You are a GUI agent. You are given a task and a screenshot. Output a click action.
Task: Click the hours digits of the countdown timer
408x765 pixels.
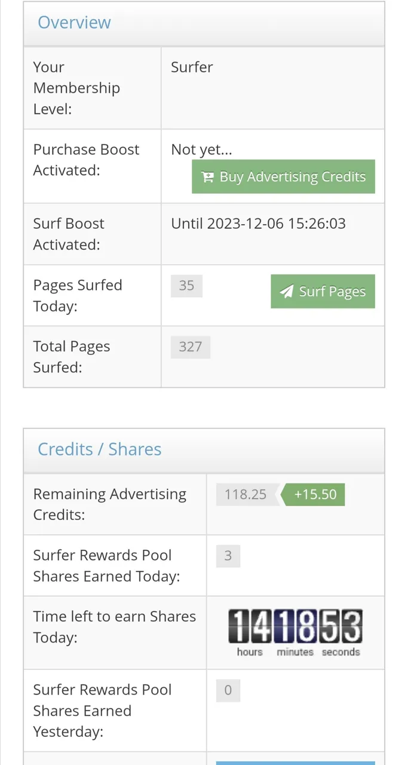(250, 626)
